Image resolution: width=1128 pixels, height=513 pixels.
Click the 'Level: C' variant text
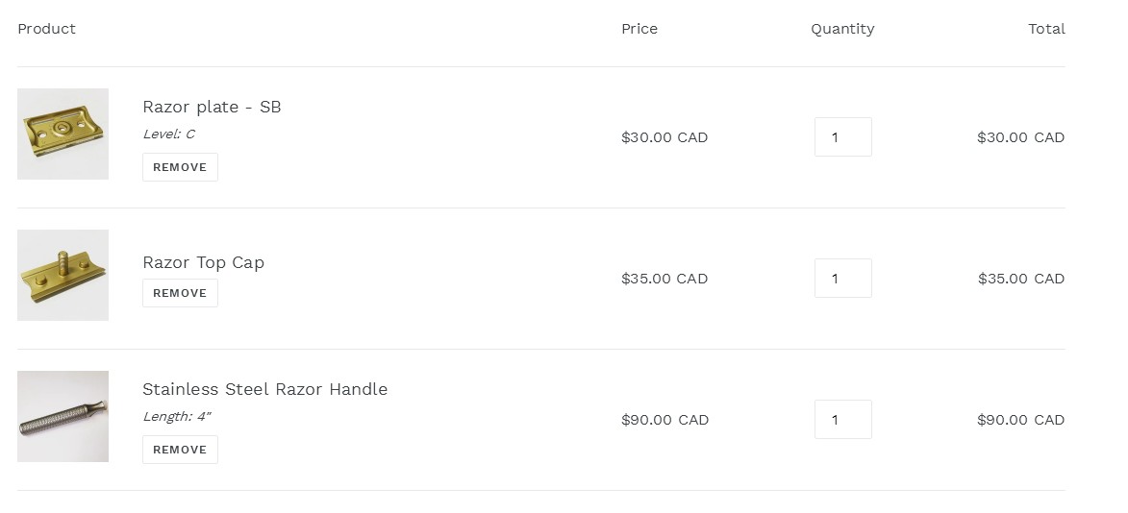tap(168, 134)
